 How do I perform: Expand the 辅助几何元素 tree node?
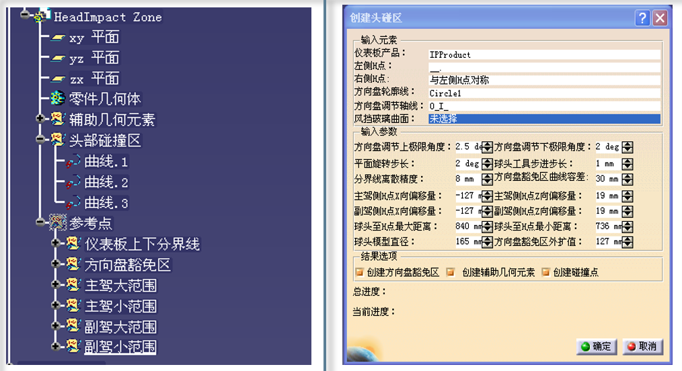point(40,118)
